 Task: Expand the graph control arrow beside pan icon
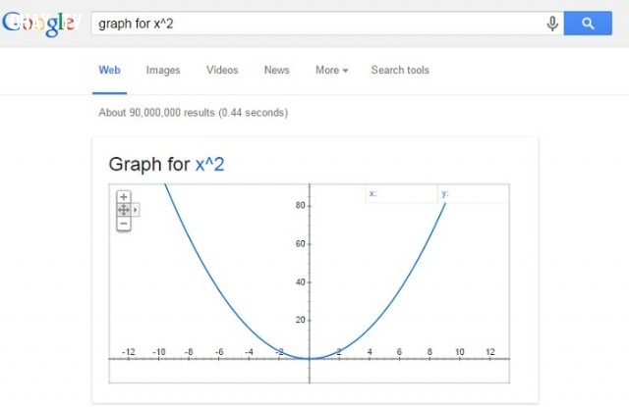[x=136, y=210]
